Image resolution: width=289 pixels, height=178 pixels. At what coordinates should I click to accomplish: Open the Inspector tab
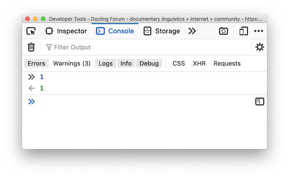pos(66,31)
